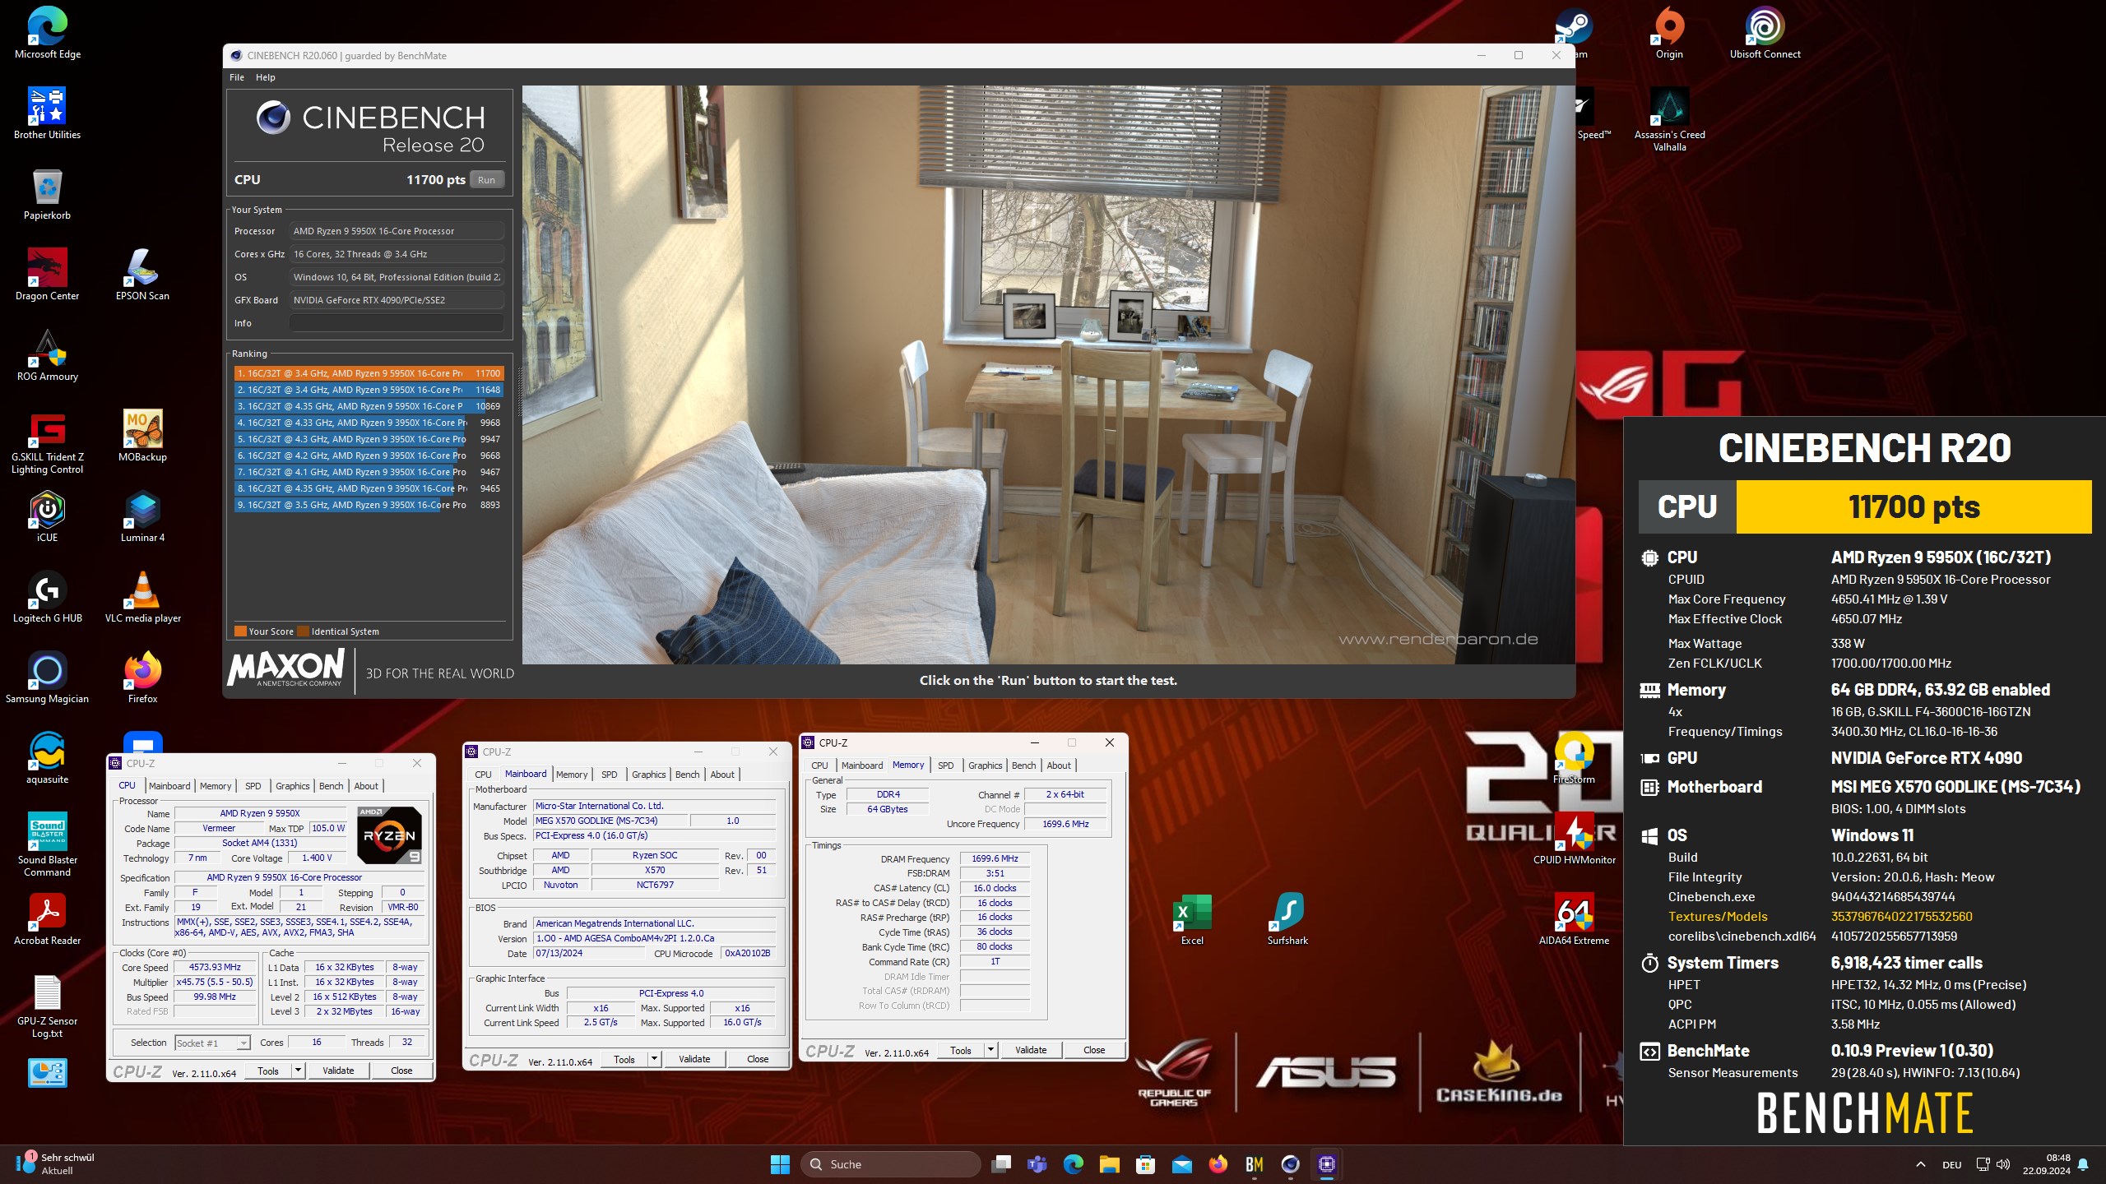Launch Luminar 4 shortcut

142,516
